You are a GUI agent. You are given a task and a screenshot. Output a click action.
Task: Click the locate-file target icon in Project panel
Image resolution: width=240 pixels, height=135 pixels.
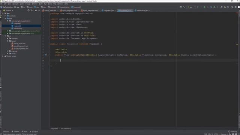[28, 10]
